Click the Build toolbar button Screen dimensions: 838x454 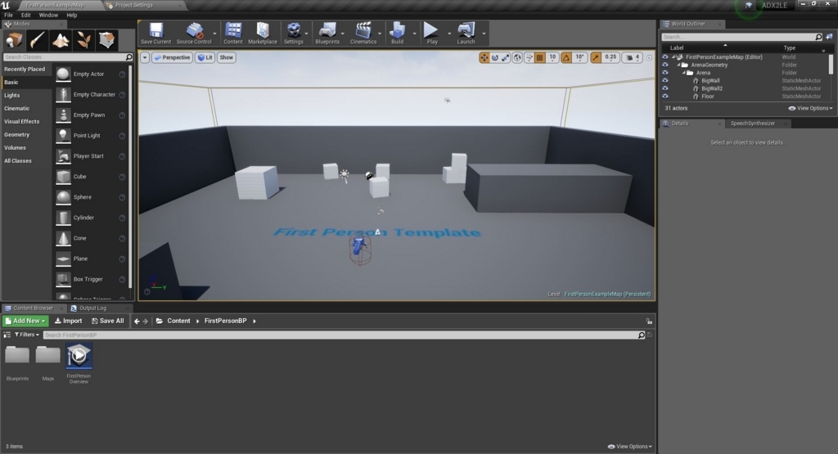pos(397,33)
